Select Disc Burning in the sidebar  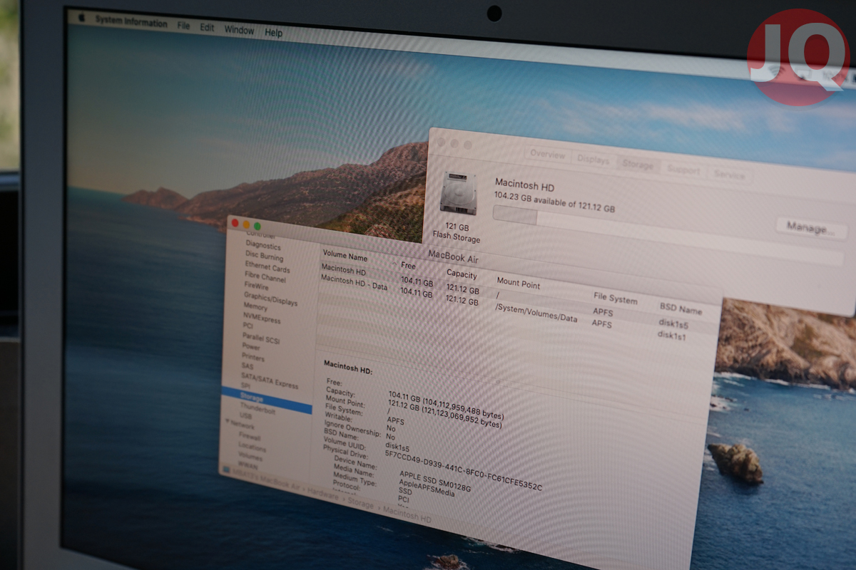(x=264, y=256)
